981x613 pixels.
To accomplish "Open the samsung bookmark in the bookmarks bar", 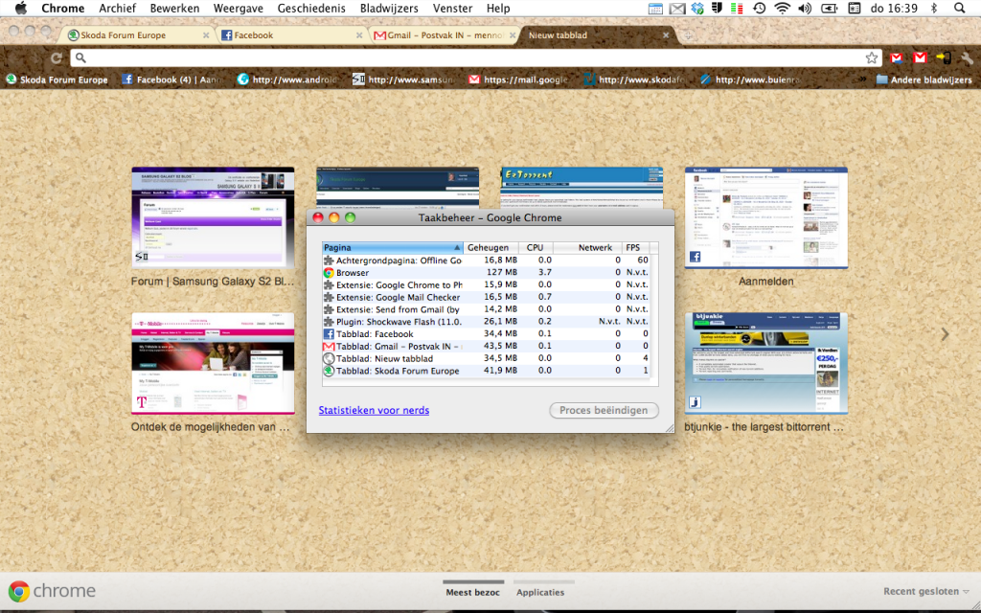I will (x=403, y=80).
